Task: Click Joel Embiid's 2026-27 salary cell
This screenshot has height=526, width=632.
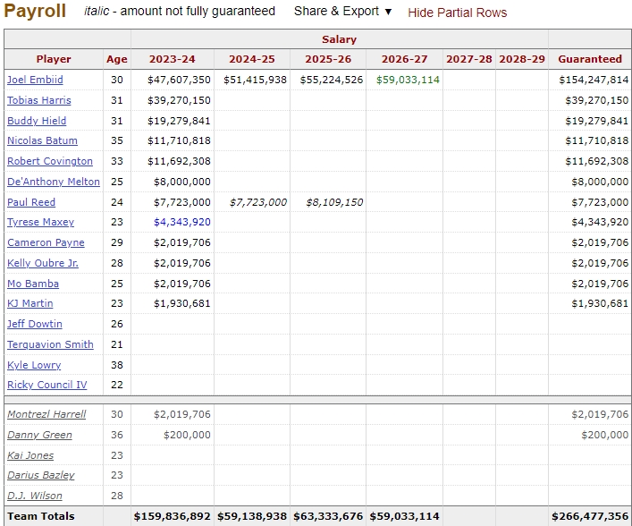Action: (x=408, y=80)
